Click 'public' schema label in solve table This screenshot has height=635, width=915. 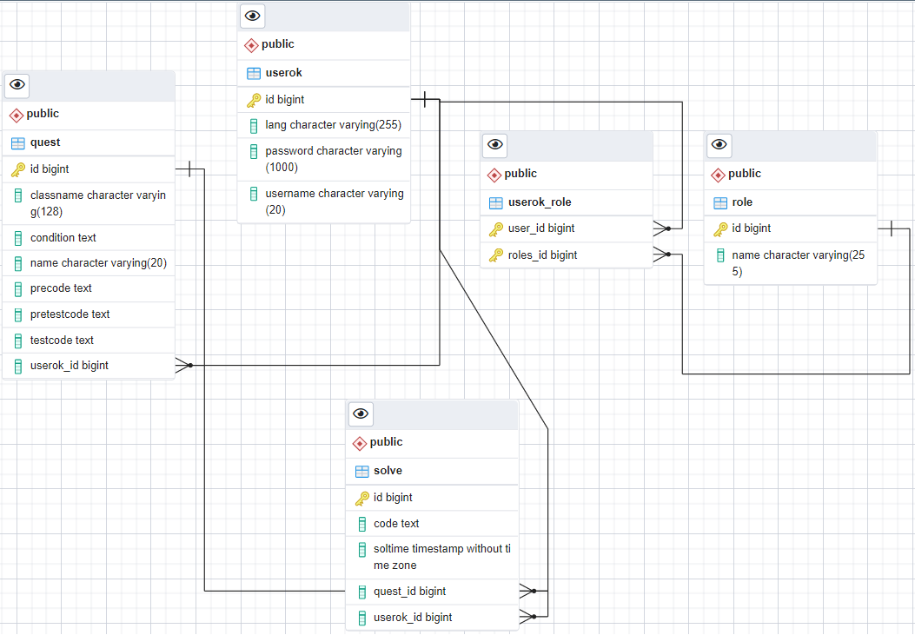[x=387, y=442]
